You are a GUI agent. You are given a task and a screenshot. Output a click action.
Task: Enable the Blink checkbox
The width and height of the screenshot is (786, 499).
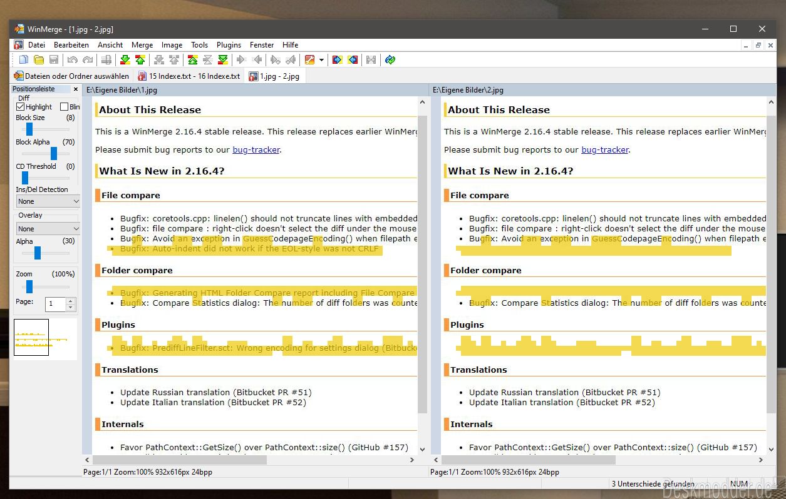pyautogui.click(x=64, y=107)
